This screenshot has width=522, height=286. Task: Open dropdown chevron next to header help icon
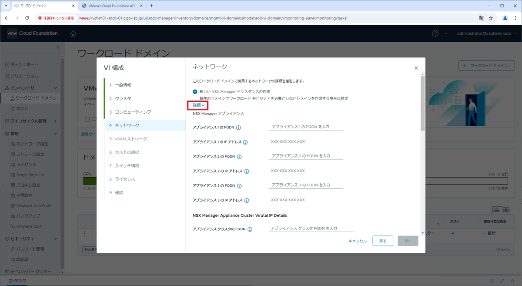(x=446, y=34)
